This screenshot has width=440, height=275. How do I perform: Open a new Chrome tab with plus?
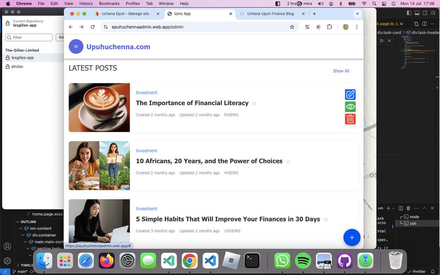pyautogui.click(x=314, y=14)
